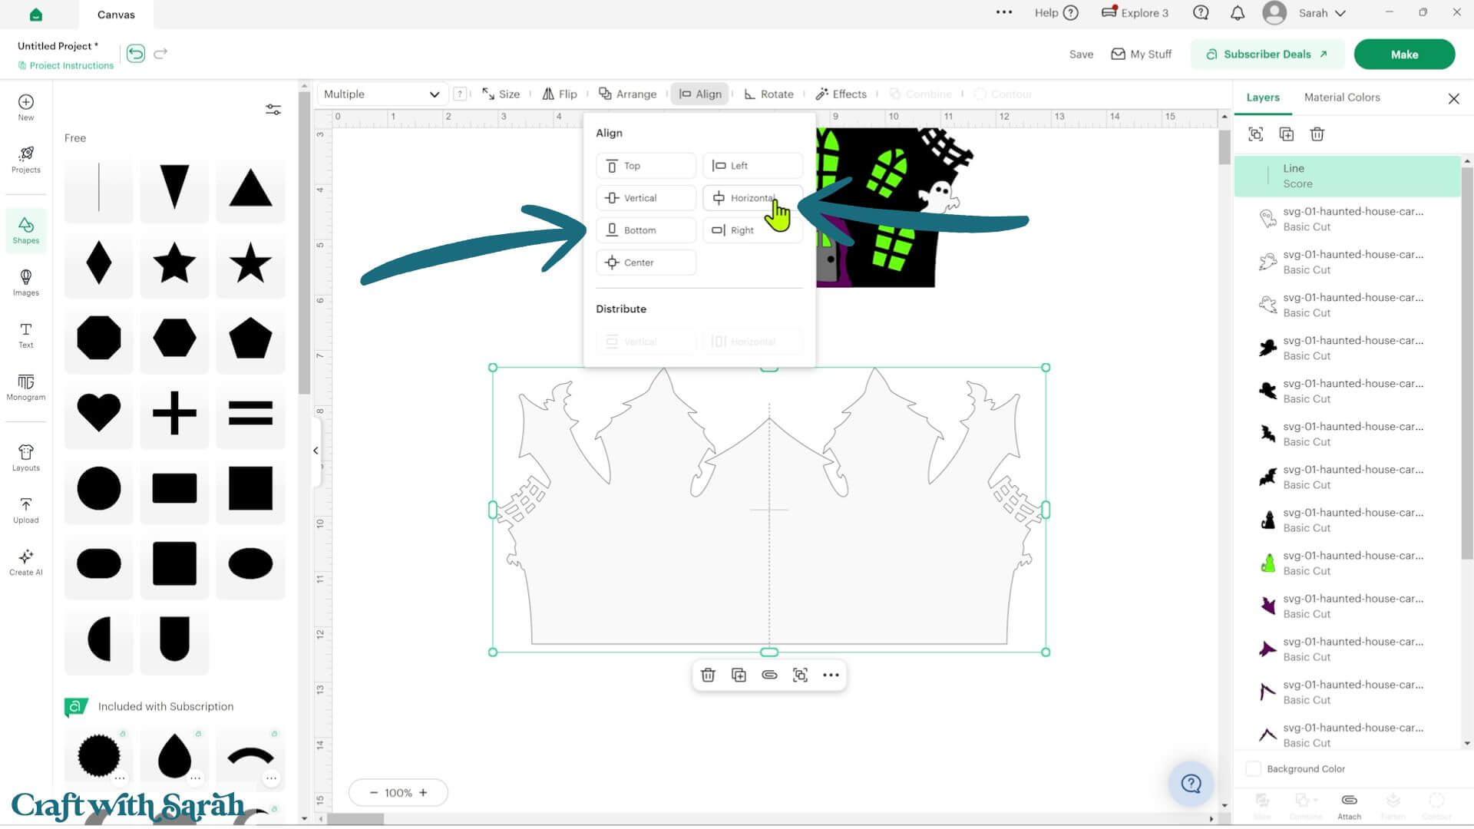Open the Images panel in sidebar
This screenshot has height=829, width=1474.
point(25,282)
